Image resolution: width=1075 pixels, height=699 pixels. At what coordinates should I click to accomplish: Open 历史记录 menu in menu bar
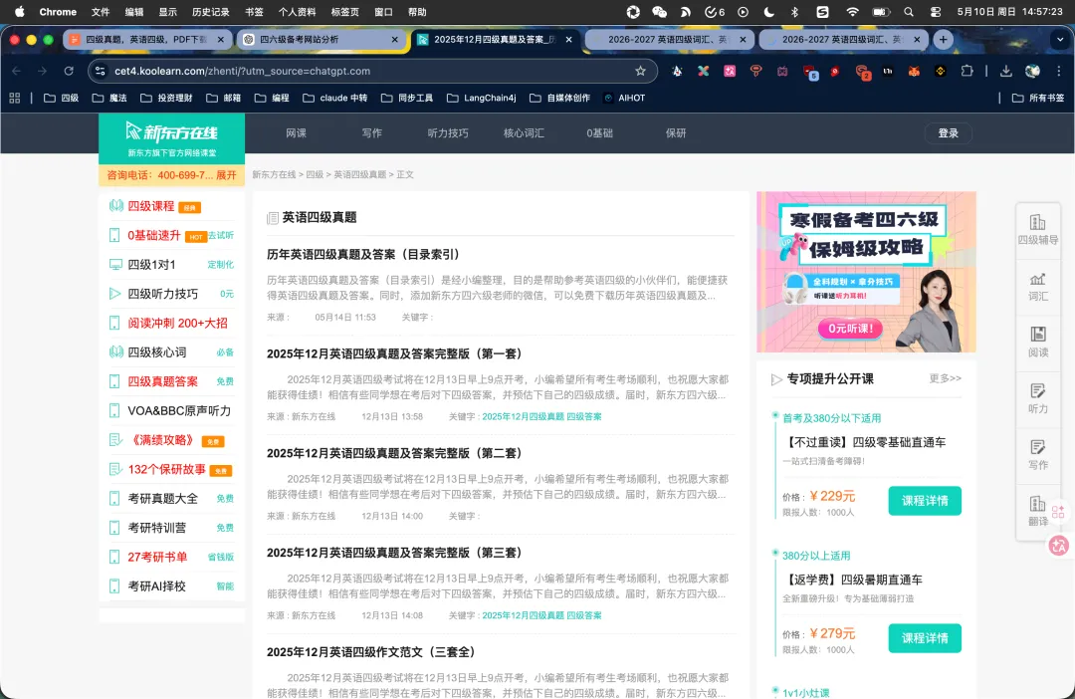[210, 12]
